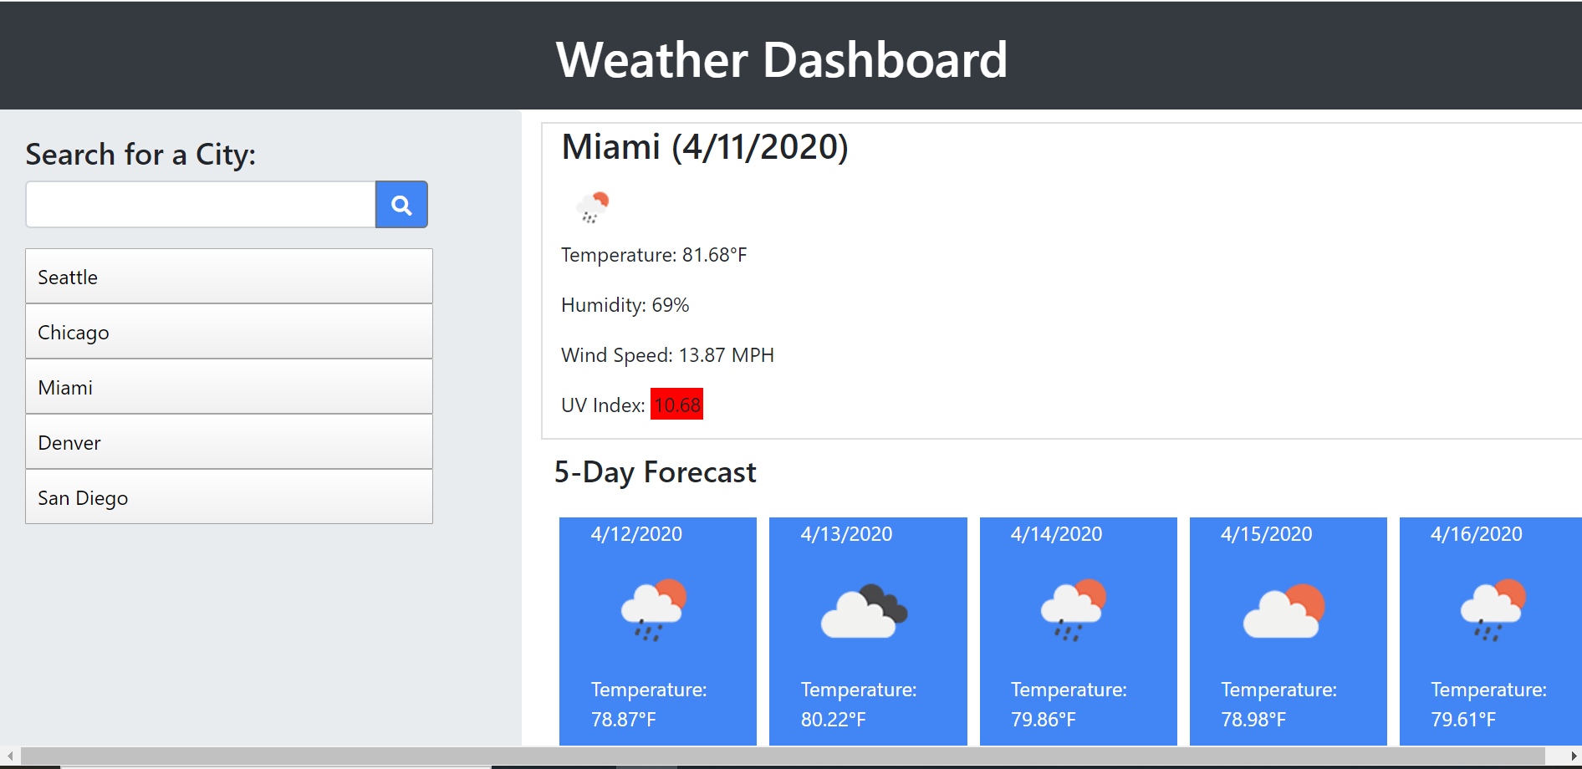
Task: Choose Miami from the city list
Action: [x=228, y=386]
